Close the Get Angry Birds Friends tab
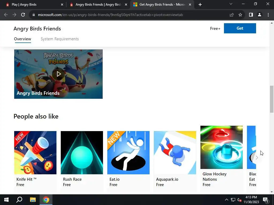274x205 pixels. (190, 5)
